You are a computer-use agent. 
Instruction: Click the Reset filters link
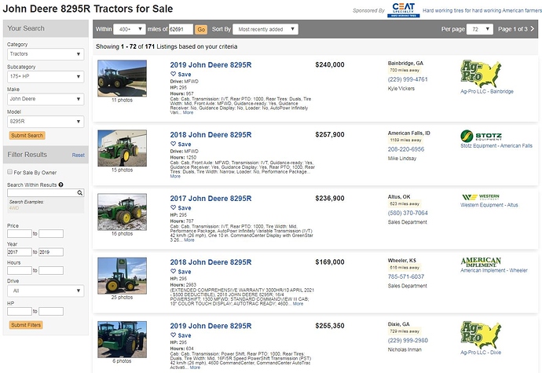tap(79, 155)
